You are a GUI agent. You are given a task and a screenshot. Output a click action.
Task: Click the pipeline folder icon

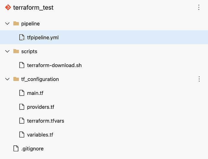click(16, 23)
